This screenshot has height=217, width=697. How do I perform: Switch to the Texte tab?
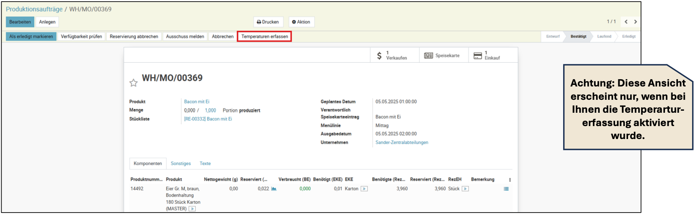pos(205,164)
